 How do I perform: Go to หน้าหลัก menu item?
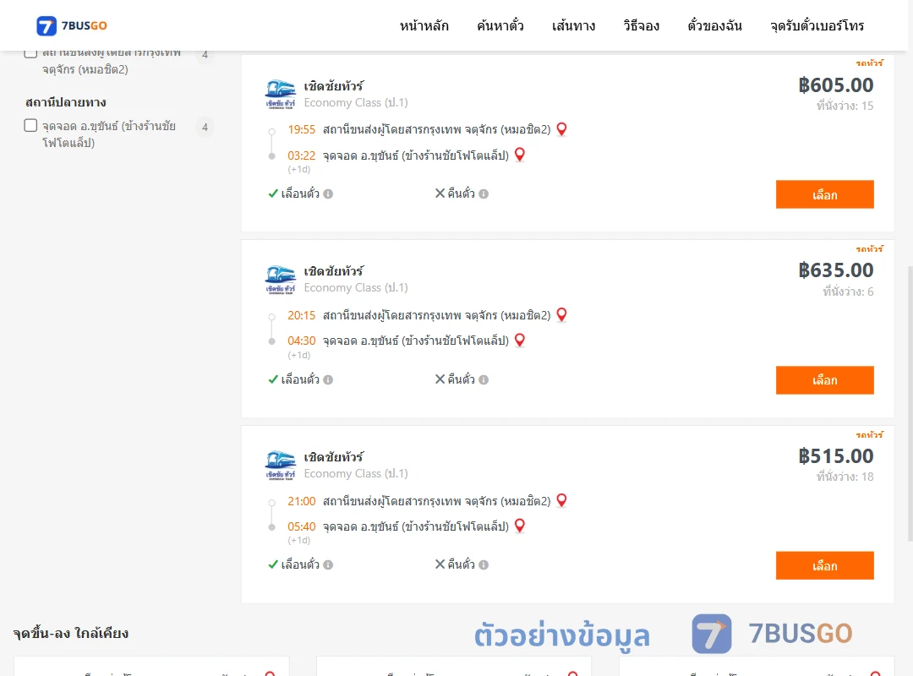click(424, 25)
